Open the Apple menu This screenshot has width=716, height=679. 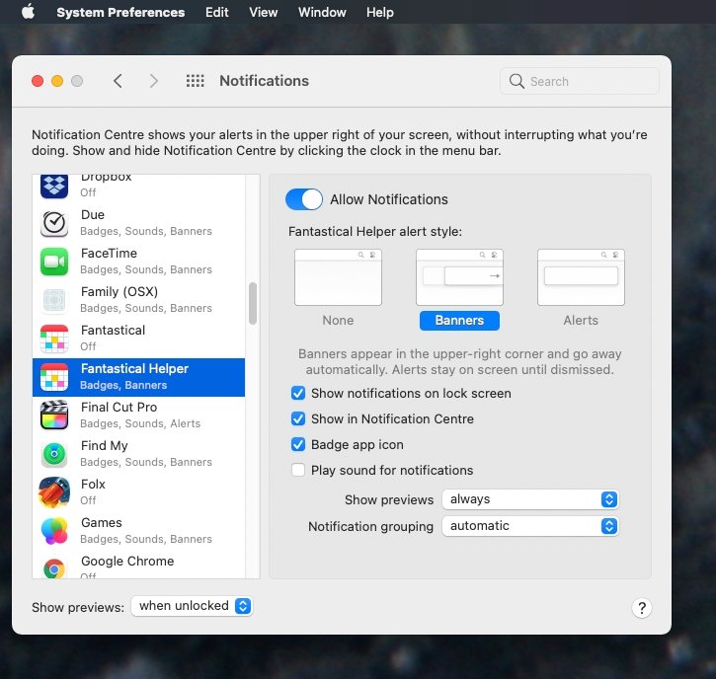pyautogui.click(x=28, y=12)
